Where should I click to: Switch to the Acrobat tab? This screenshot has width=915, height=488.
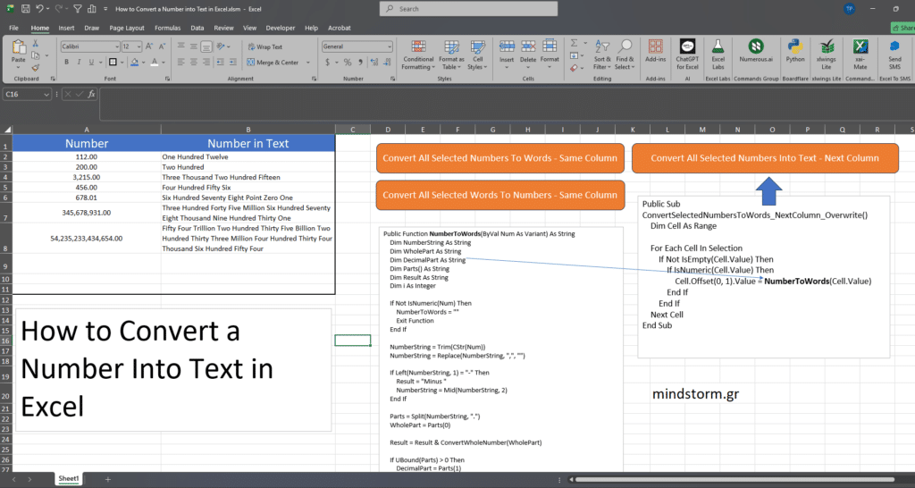coord(339,28)
